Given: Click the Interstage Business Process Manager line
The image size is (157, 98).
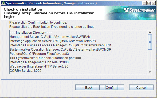Looking at the screenshot, I should tap(60, 45).
